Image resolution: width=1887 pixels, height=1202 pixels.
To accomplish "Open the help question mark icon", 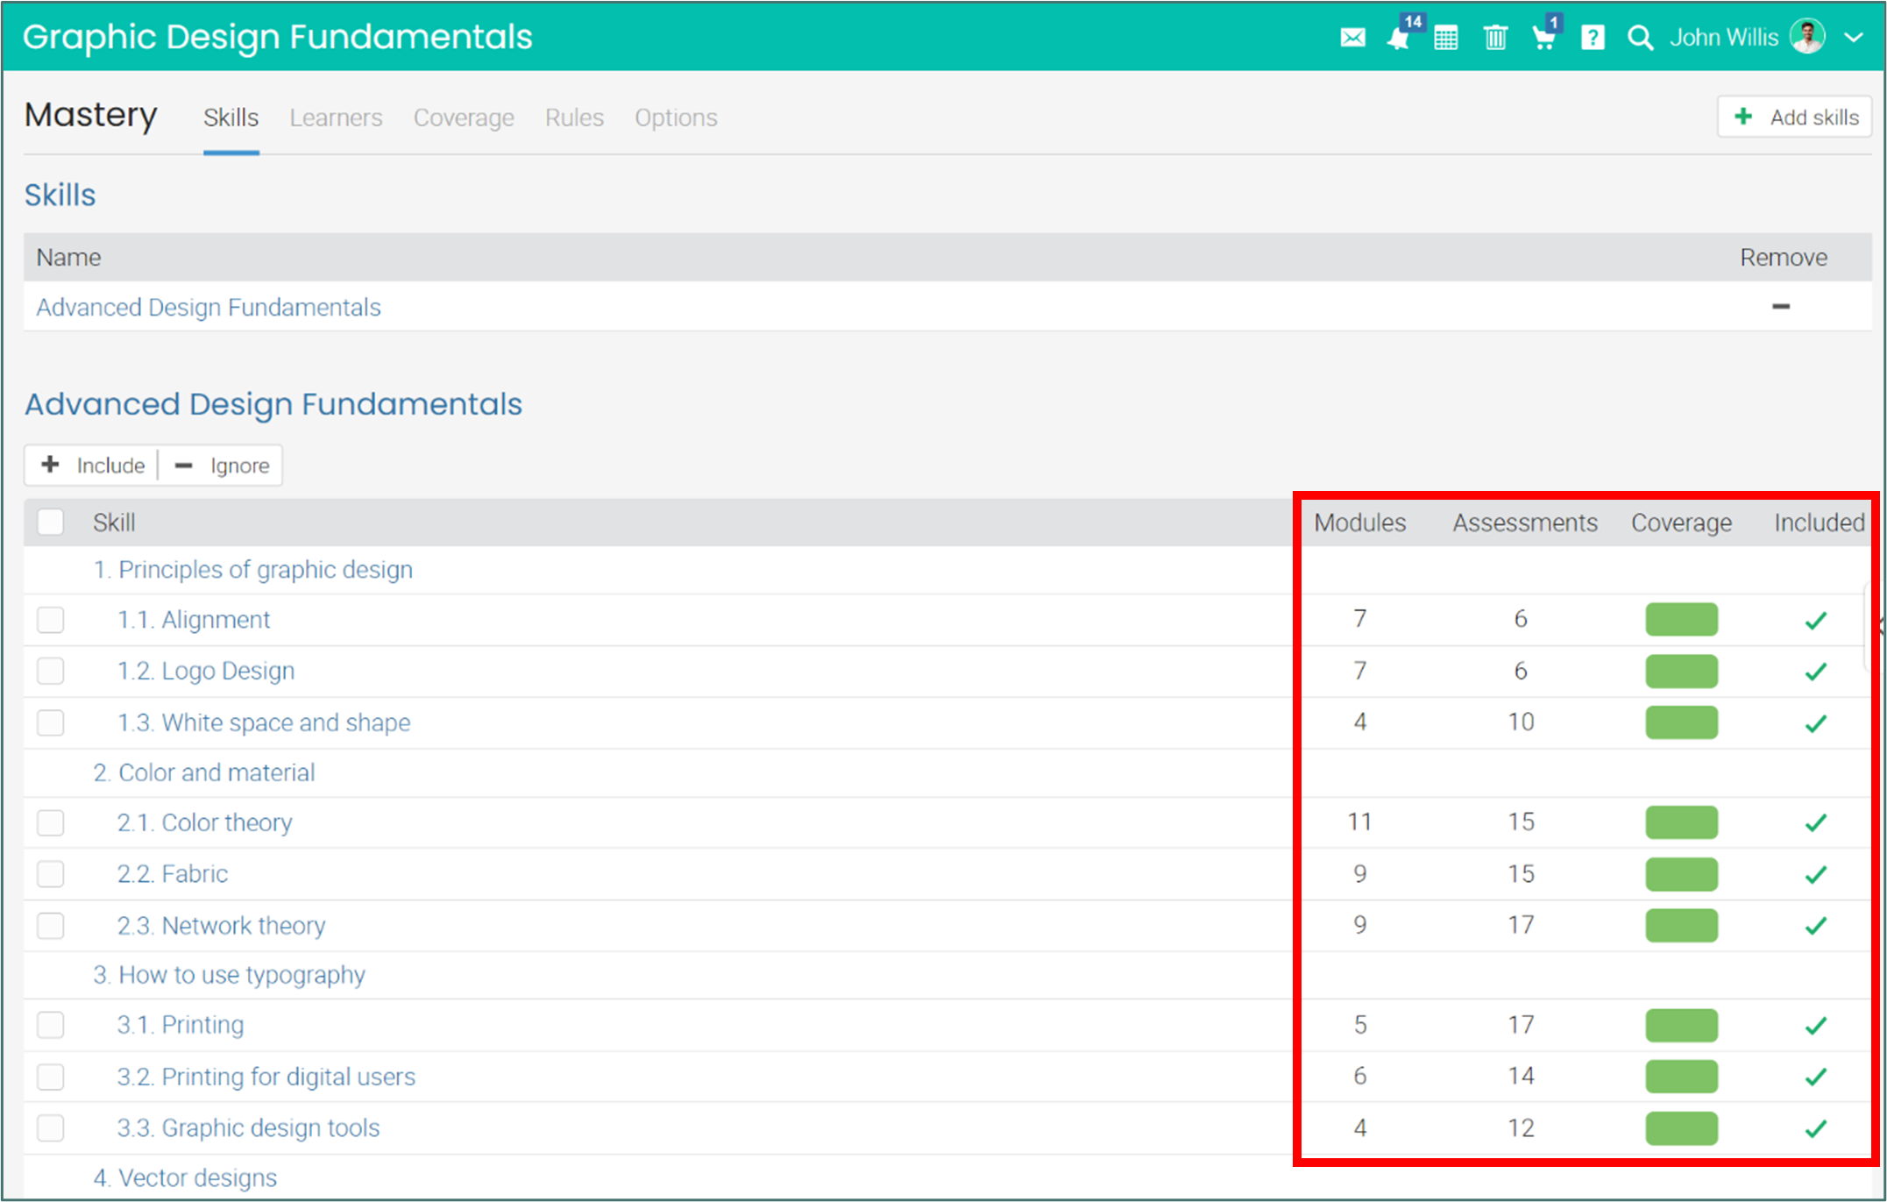I will (1593, 38).
